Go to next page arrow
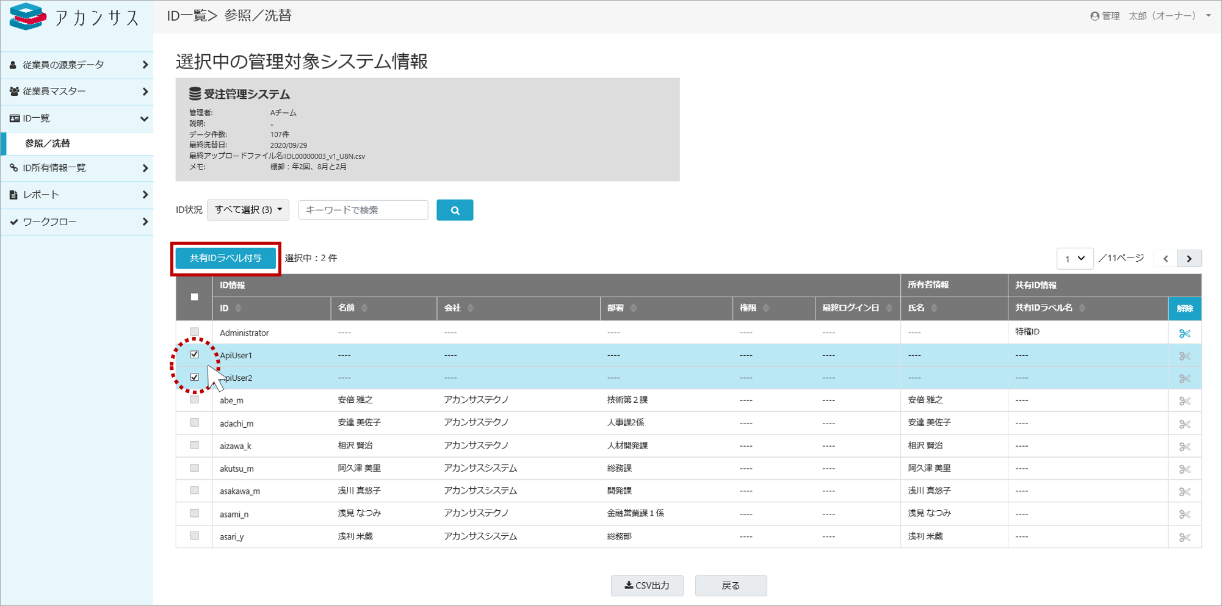The width and height of the screenshot is (1222, 606). click(1189, 258)
